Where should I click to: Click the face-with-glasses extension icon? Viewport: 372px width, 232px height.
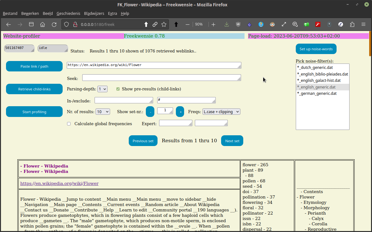[x=272, y=24]
